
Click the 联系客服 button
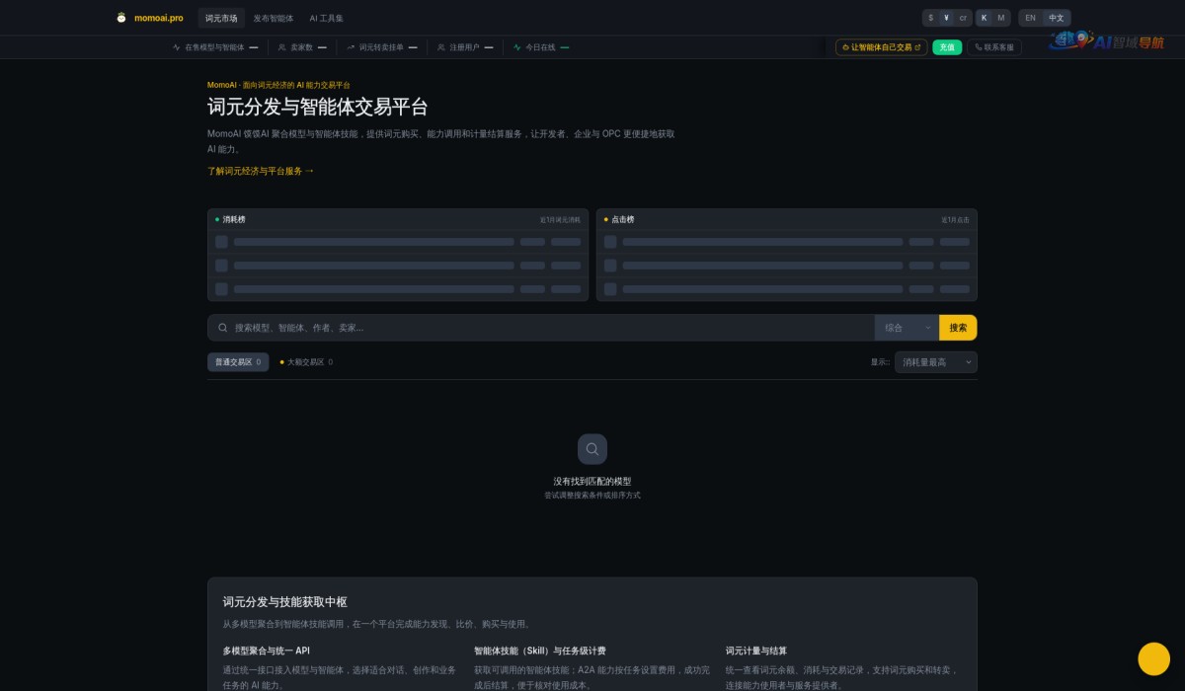(x=994, y=47)
